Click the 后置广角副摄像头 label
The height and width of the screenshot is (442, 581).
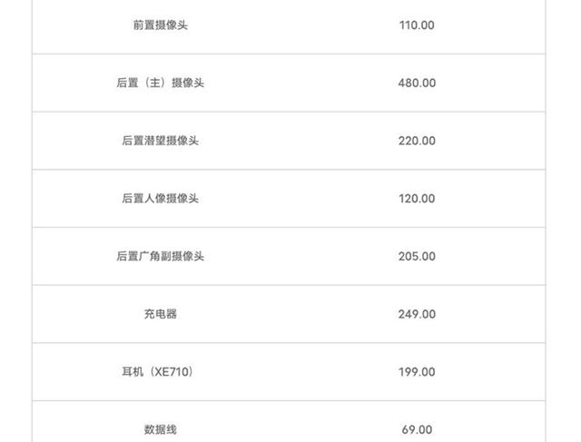pos(160,256)
